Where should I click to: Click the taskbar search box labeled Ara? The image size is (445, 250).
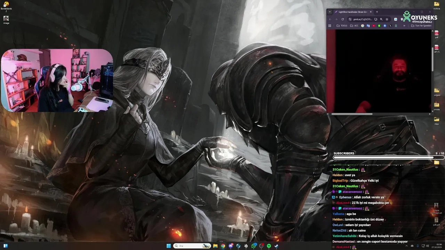(x=192, y=246)
